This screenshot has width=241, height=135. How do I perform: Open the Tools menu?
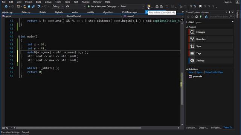pyautogui.click(x=67, y=2)
